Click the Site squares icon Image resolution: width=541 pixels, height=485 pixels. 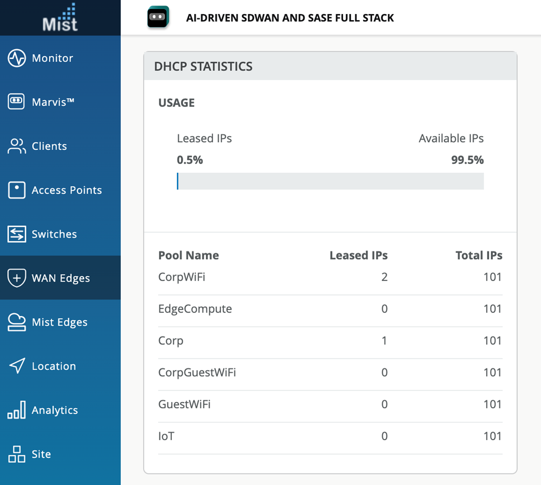(17, 454)
